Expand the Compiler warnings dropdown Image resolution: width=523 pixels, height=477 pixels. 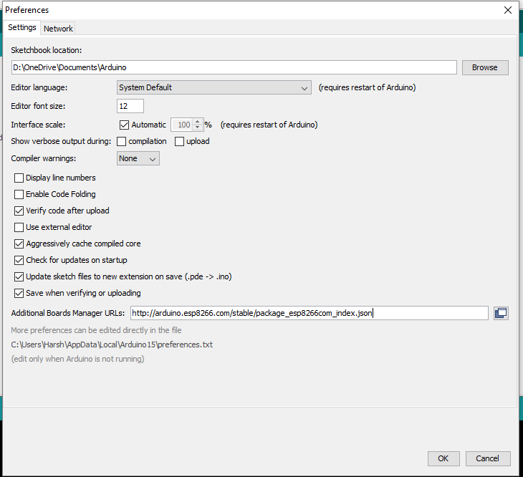tap(138, 158)
